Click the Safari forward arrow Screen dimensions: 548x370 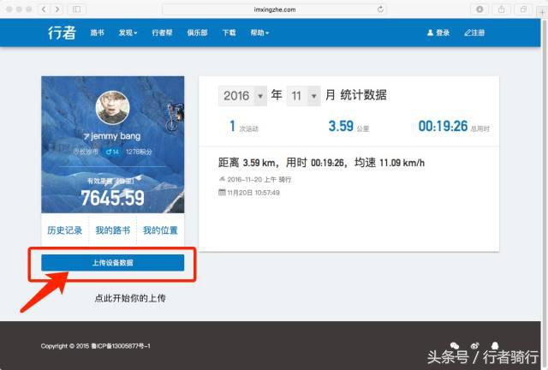click(x=57, y=9)
